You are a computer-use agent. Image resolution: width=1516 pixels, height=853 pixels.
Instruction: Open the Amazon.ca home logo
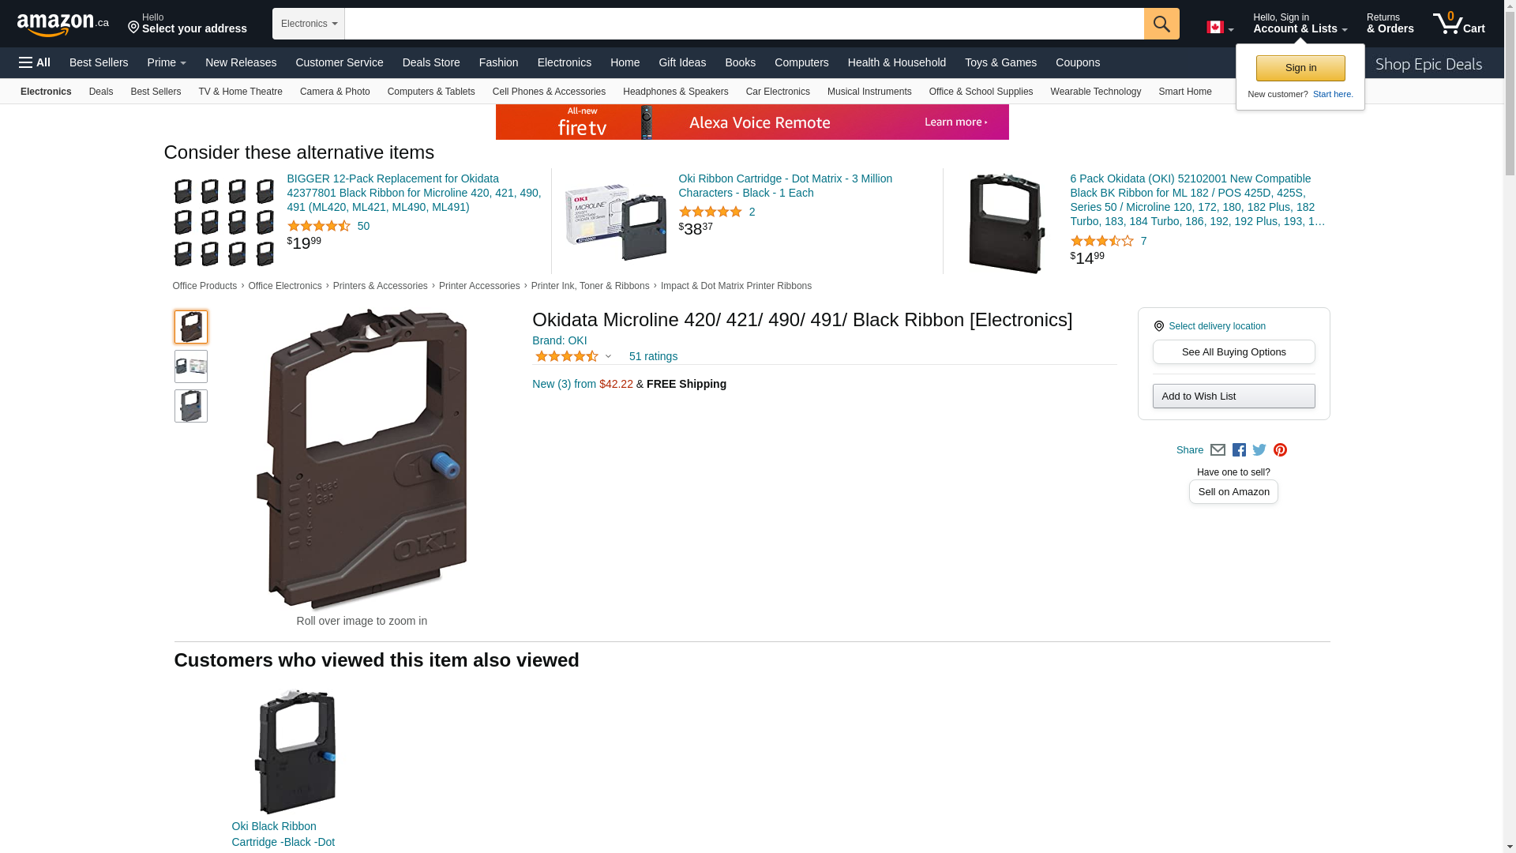[63, 24]
